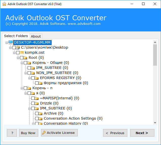Collapse the NON_IPM_SUBTREE (0) node
This screenshot has height=145, width=161.
coord(26,73)
